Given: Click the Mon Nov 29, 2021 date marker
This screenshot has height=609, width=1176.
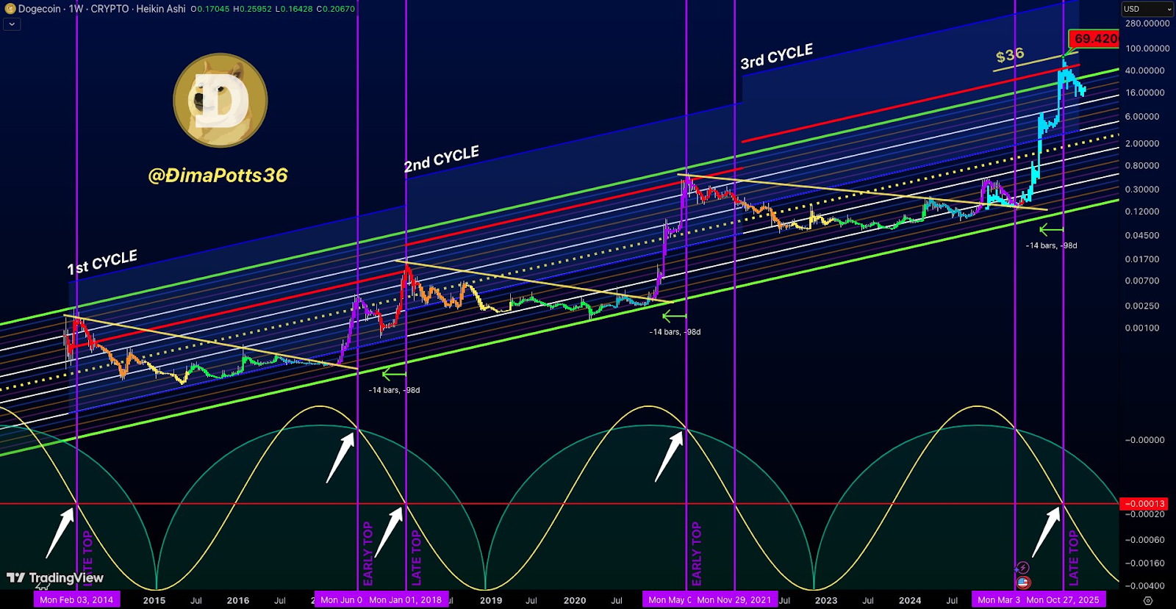Looking at the screenshot, I should (734, 599).
